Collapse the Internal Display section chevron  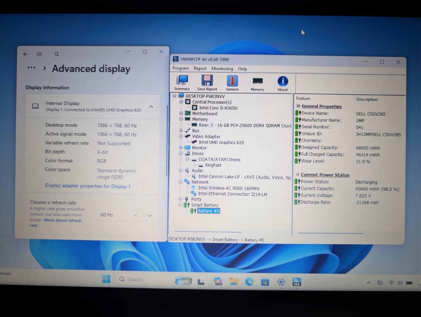click(151, 107)
